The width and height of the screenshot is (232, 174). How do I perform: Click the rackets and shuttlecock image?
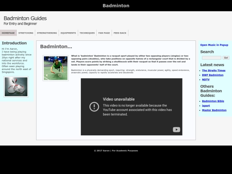click(x=16, y=87)
